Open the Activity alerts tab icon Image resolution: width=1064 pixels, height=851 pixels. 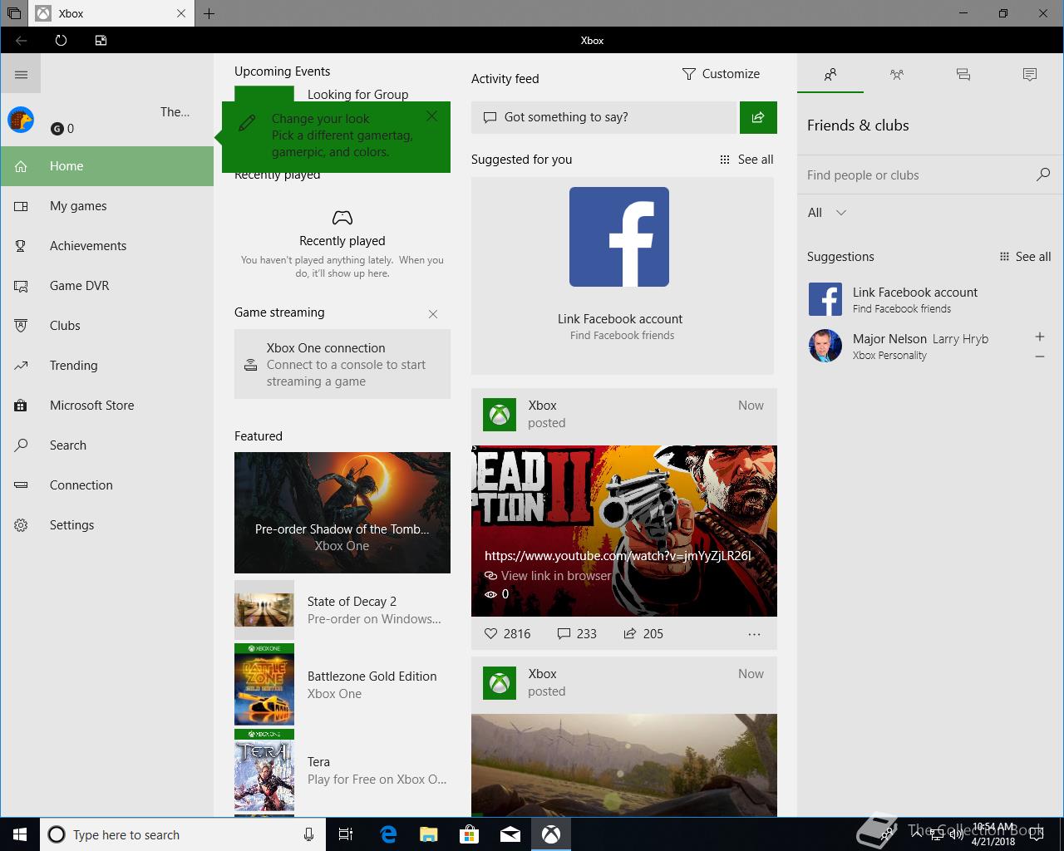(x=1029, y=75)
